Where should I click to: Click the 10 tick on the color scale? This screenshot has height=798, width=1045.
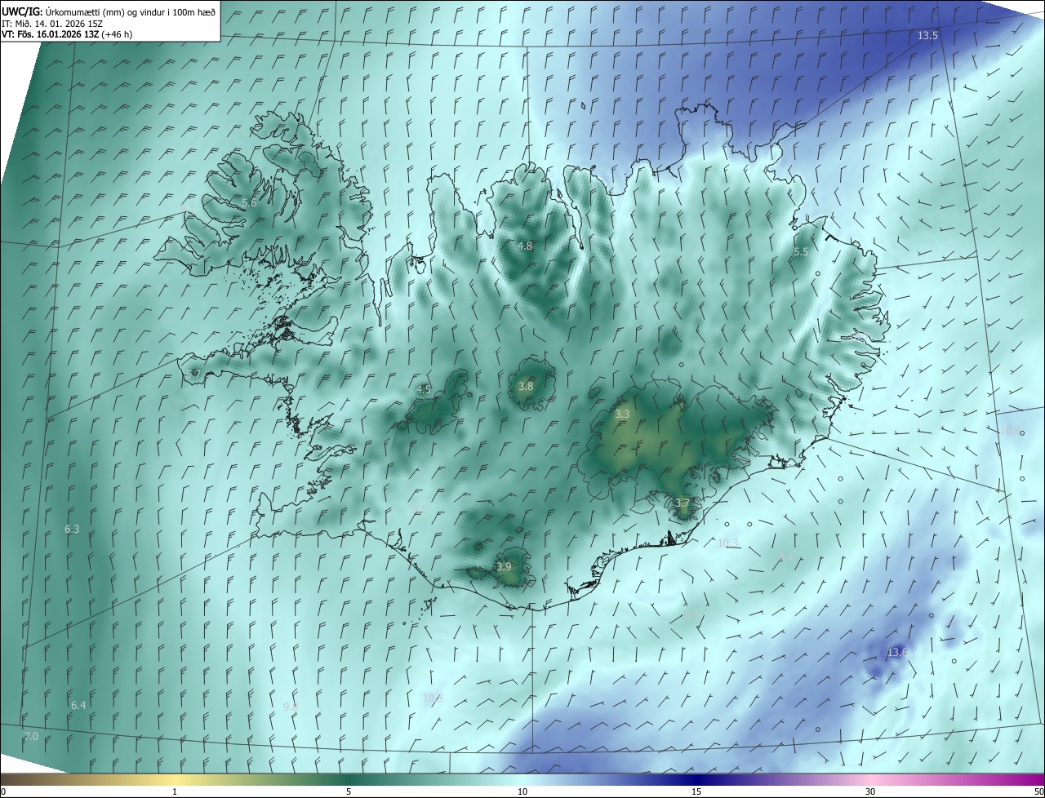pos(522,791)
